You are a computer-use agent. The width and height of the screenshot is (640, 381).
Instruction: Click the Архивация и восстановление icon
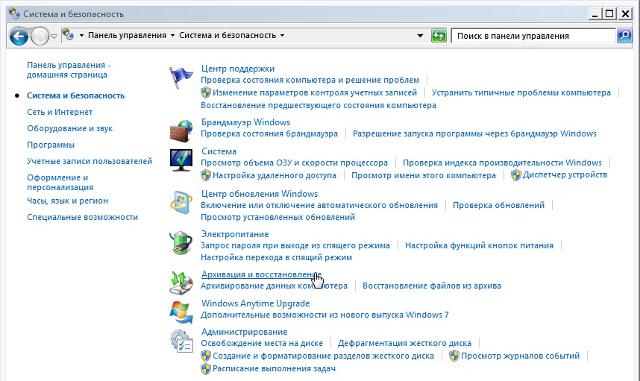pyautogui.click(x=181, y=282)
